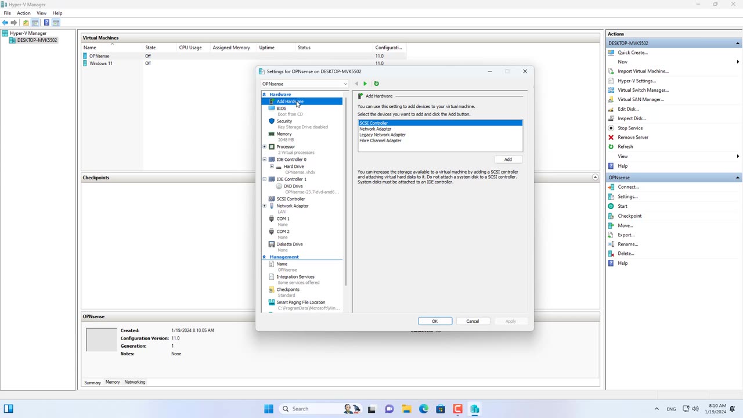The width and height of the screenshot is (743, 418).
Task: Open the Action menu
Action: point(24,13)
